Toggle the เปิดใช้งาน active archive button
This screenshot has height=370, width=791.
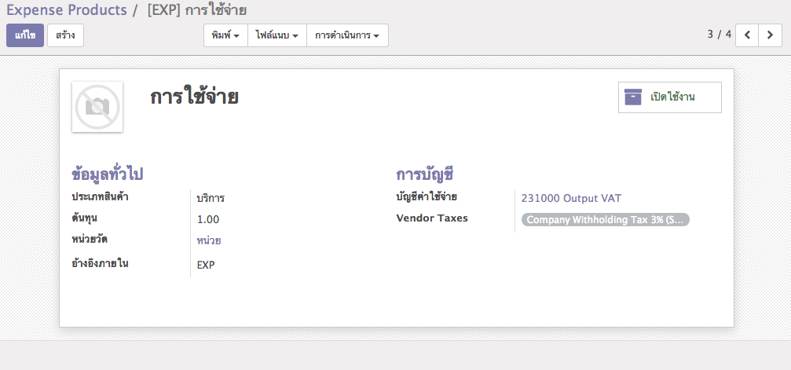669,97
